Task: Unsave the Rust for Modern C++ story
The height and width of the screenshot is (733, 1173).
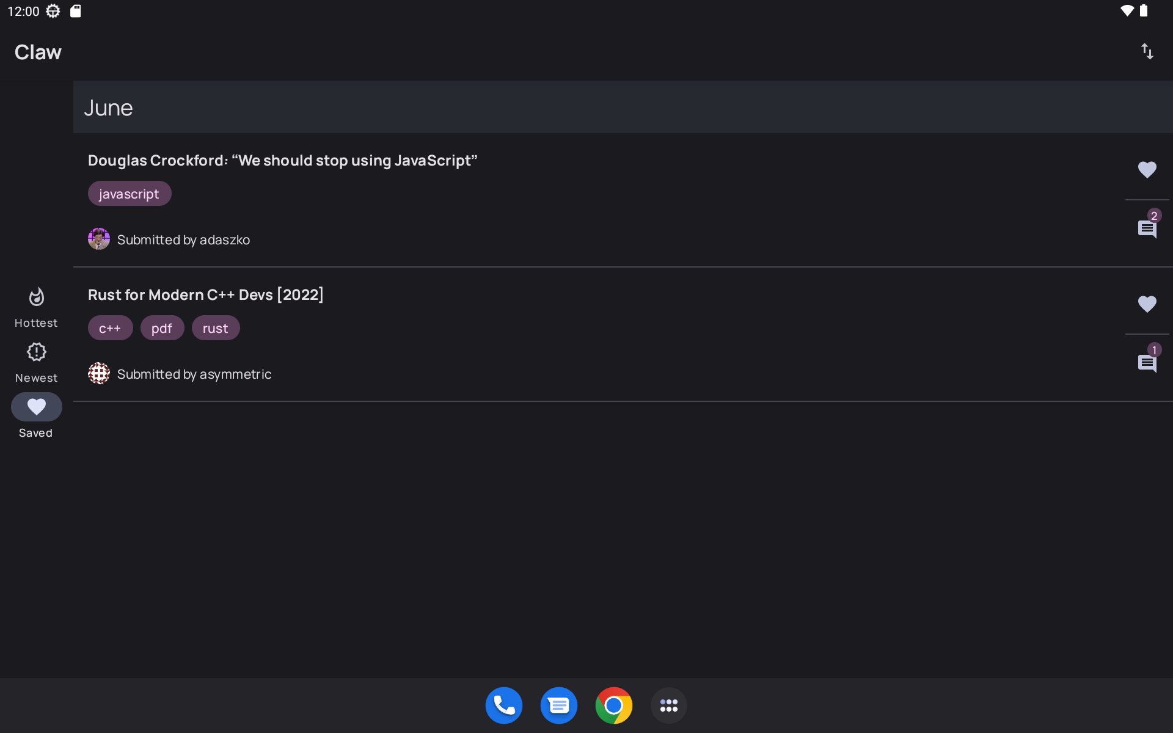Action: (x=1147, y=304)
